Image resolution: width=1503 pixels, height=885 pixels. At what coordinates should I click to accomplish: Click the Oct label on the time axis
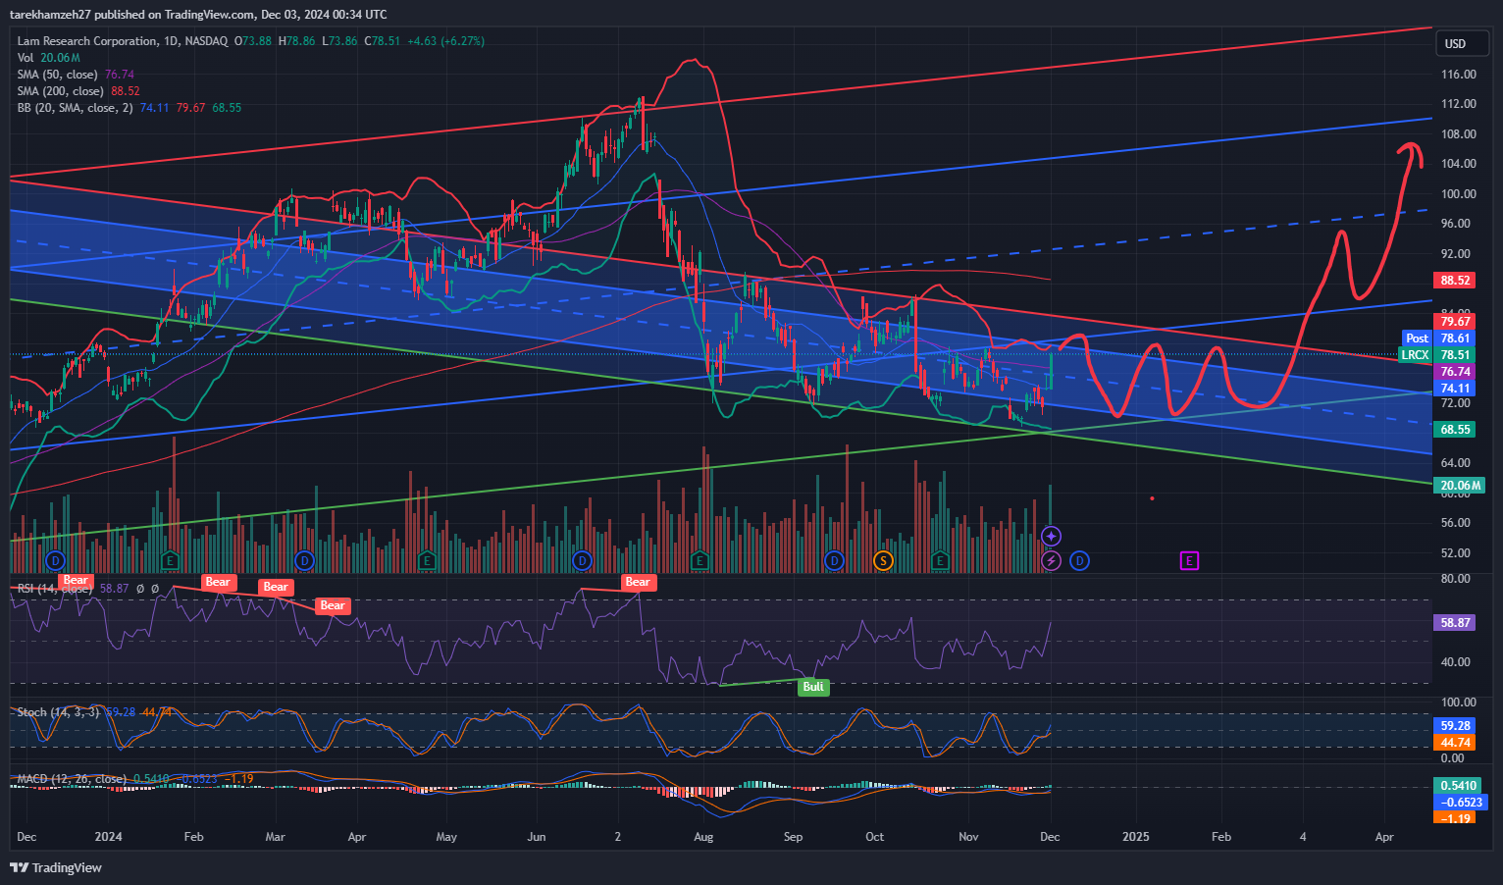click(874, 837)
